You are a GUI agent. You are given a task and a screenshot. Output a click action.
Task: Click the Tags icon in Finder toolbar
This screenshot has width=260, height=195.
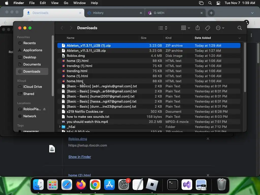tap(207, 28)
